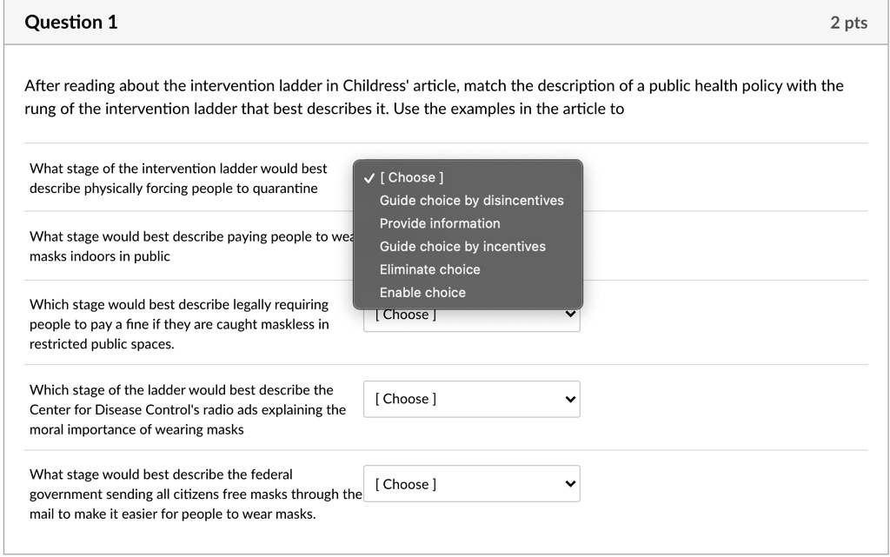The height and width of the screenshot is (557, 890).
Task: Select "Eliminate choice" in the open menu
Action: click(x=429, y=269)
